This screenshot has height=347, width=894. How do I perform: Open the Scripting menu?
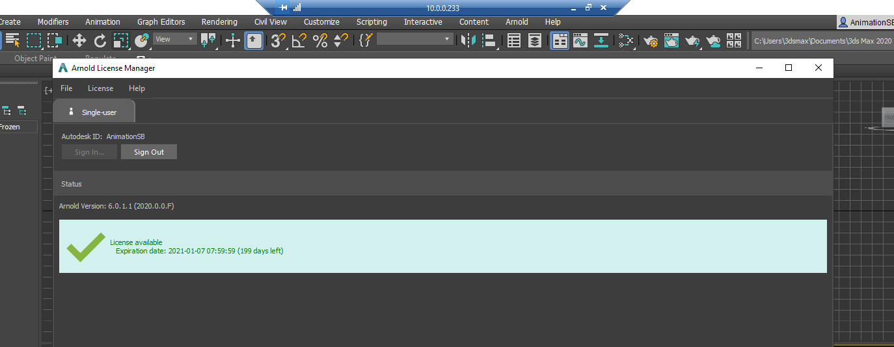[x=372, y=22]
